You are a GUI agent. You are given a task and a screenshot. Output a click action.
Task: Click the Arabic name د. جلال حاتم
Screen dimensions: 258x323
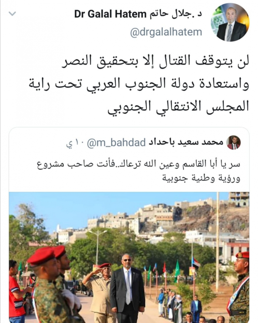click(175, 14)
